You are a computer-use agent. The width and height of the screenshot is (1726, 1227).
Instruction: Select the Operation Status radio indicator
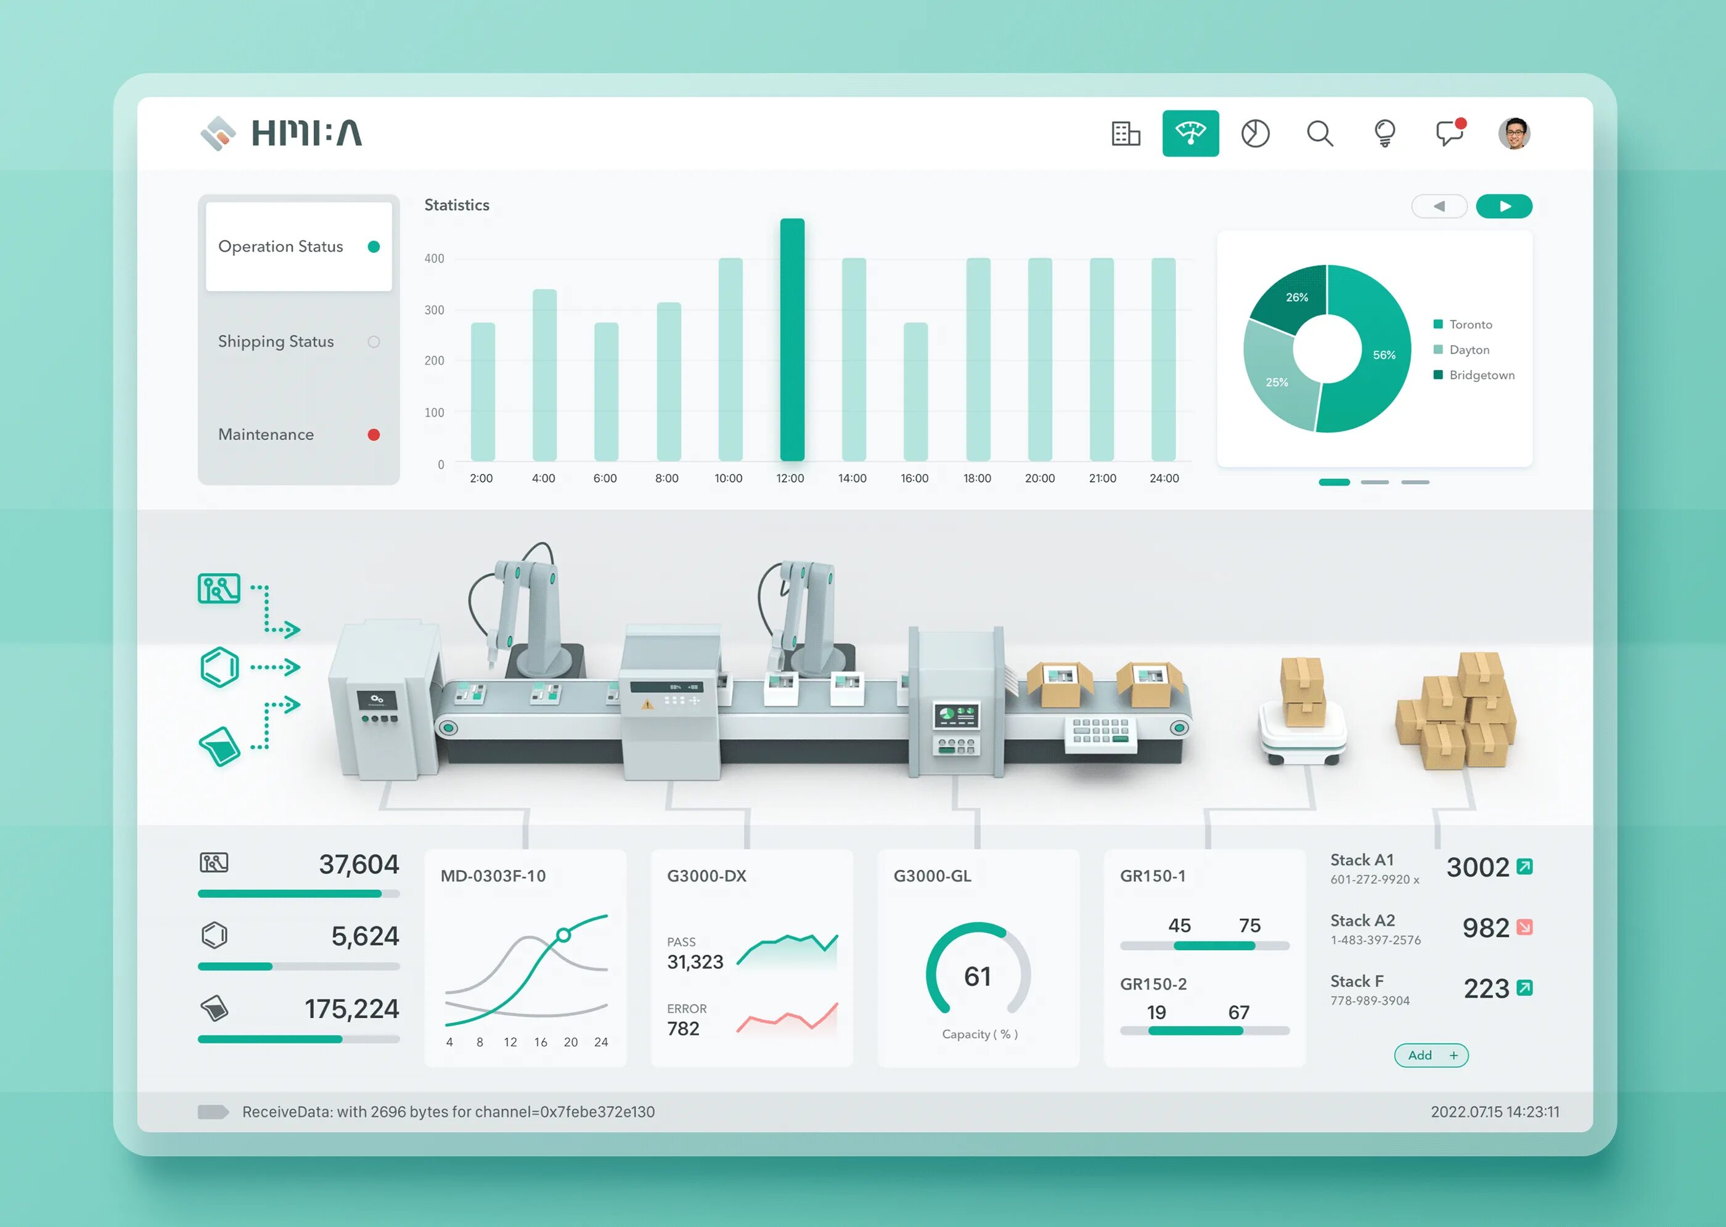pos(374,247)
